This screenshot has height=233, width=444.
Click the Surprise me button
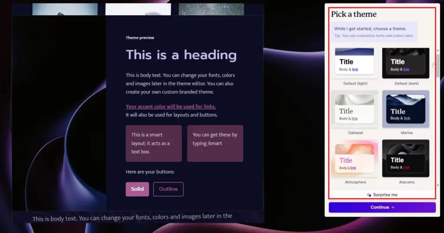tap(382, 195)
